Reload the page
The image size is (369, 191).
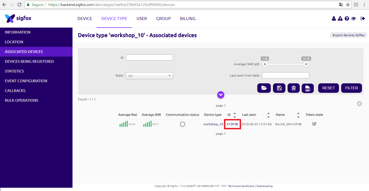coord(19,5)
